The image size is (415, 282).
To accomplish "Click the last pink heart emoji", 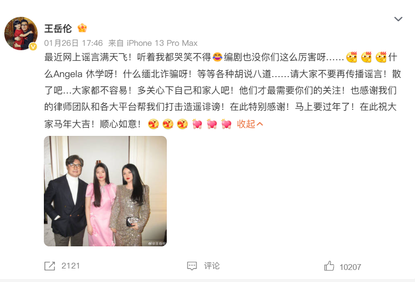I will point(227,124).
